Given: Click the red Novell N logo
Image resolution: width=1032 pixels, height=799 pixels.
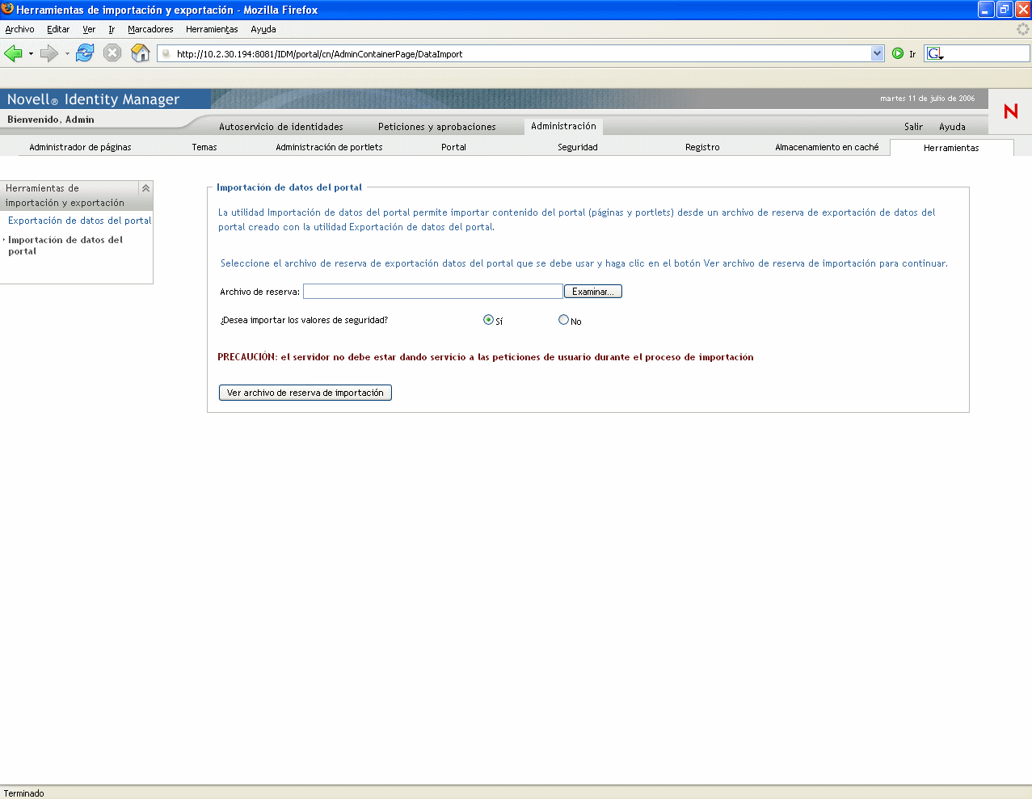Looking at the screenshot, I should click(1010, 111).
